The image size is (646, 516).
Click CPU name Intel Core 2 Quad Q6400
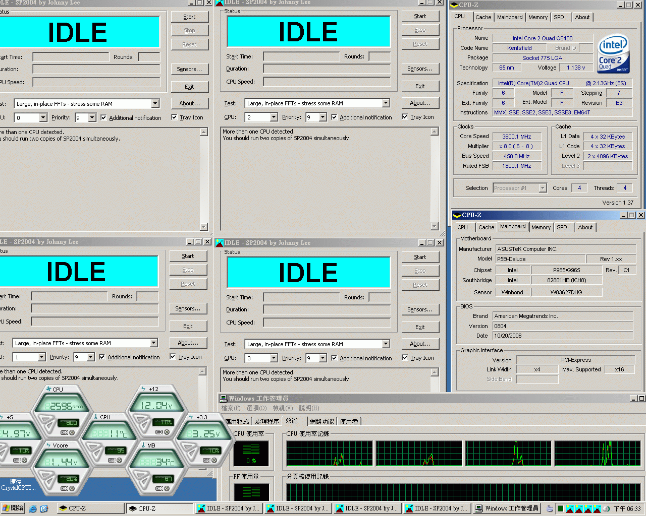pos(543,38)
